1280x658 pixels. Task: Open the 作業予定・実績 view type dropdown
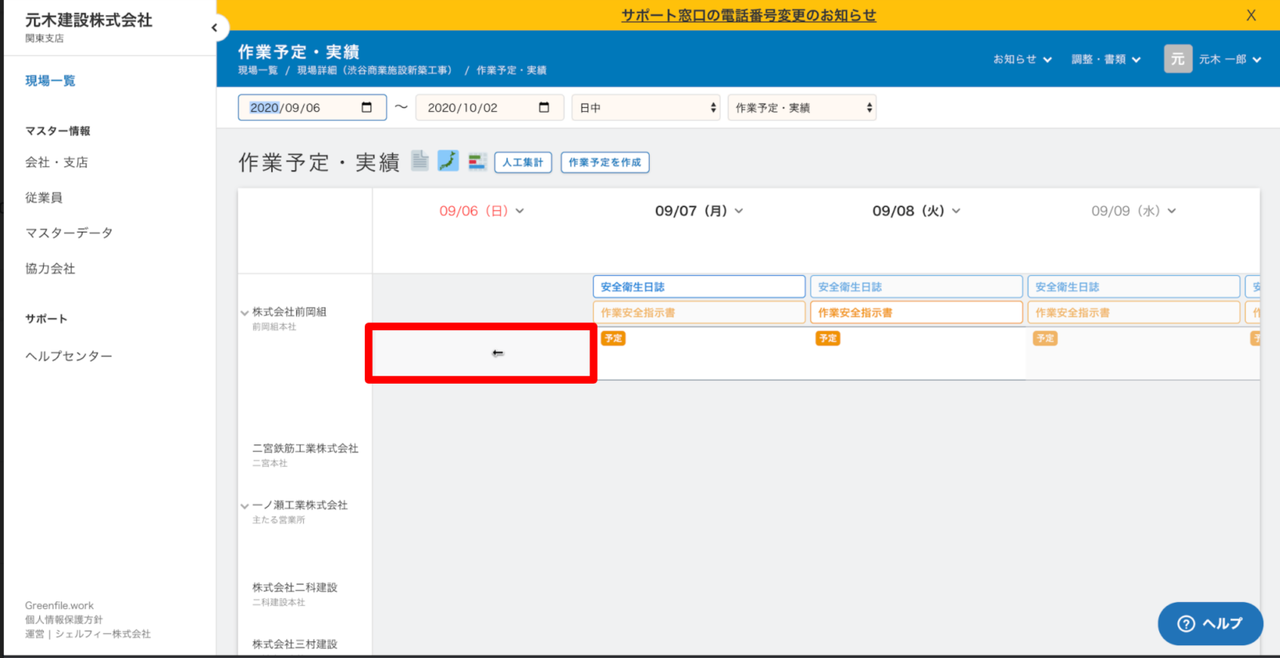tap(802, 108)
